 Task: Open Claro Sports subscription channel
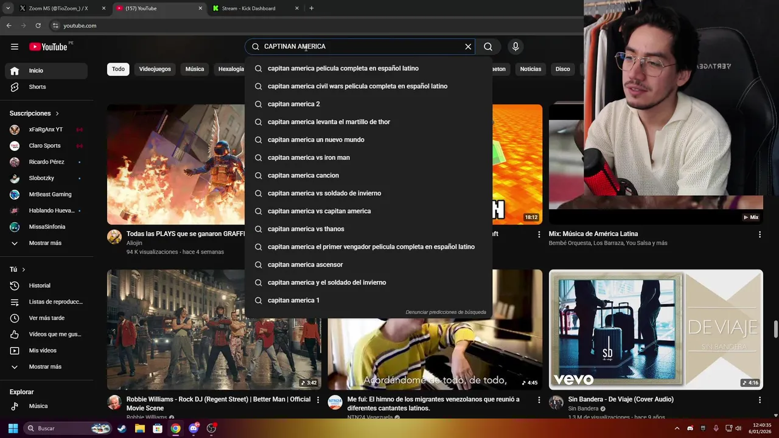(x=46, y=146)
